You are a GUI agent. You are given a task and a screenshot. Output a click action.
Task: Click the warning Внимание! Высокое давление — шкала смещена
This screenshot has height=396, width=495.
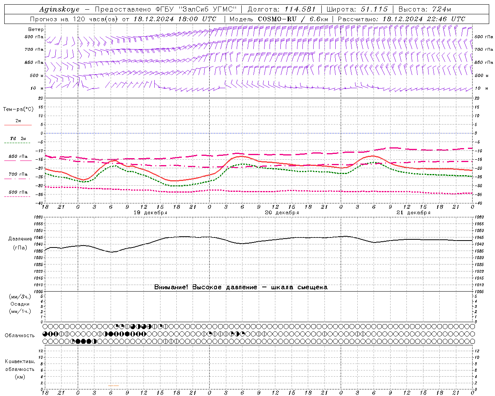(x=241, y=287)
